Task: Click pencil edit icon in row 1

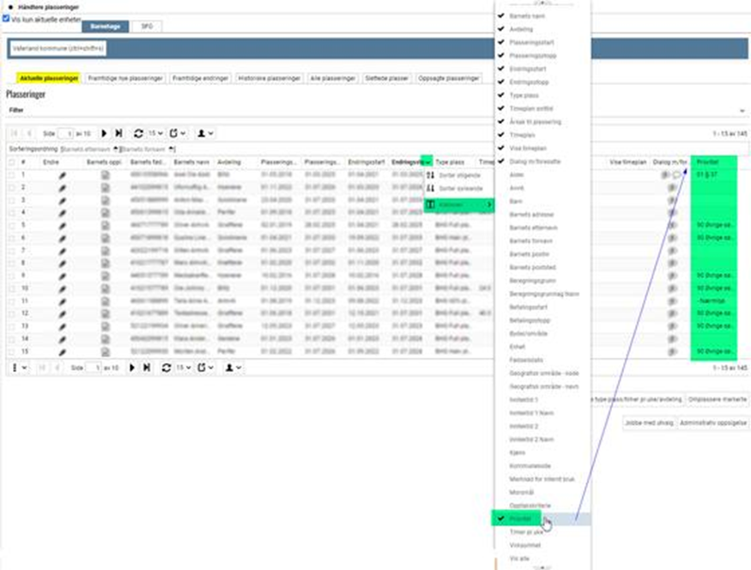Action: tap(62, 175)
